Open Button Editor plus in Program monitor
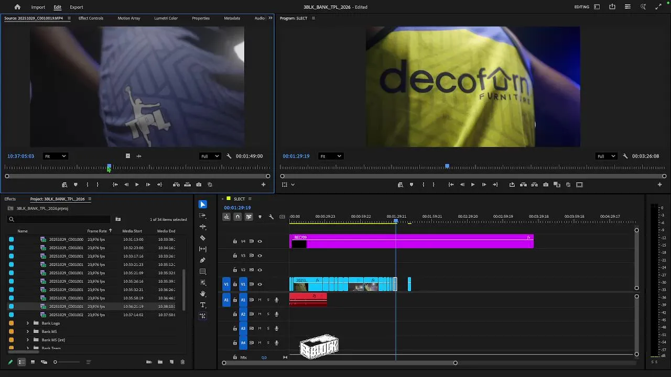671x377 pixels. [659, 184]
